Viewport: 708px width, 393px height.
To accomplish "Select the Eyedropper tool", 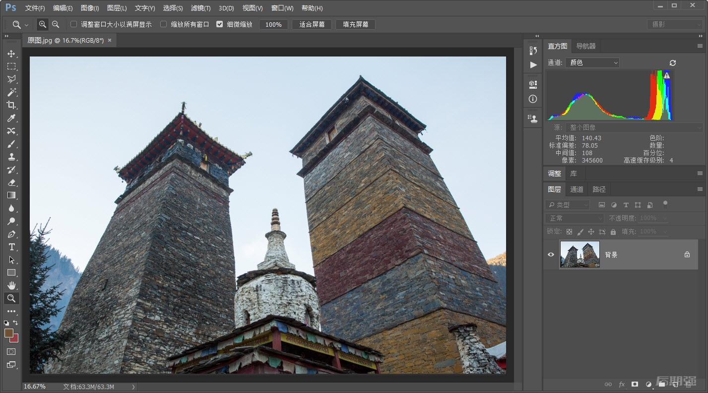I will [11, 118].
